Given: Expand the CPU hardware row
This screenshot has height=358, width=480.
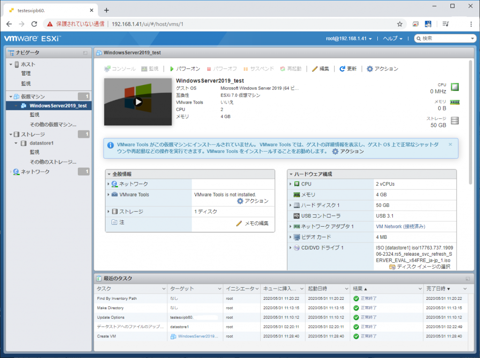Looking at the screenshot, I should coord(291,184).
